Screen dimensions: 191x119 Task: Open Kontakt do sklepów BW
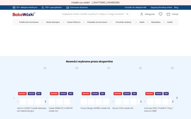(136, 7)
